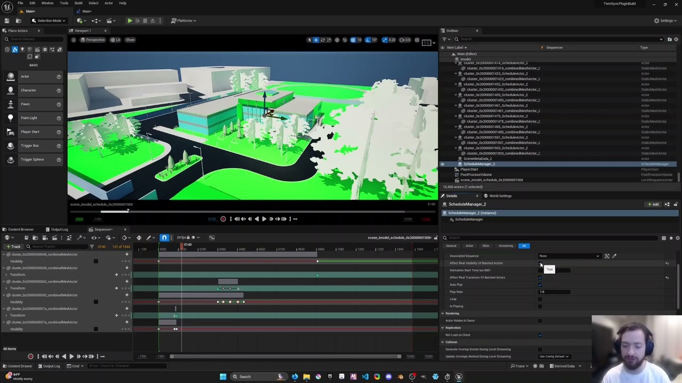Image resolution: width=682 pixels, height=383 pixels.
Task: Open the File menu
Action: tap(20, 3)
